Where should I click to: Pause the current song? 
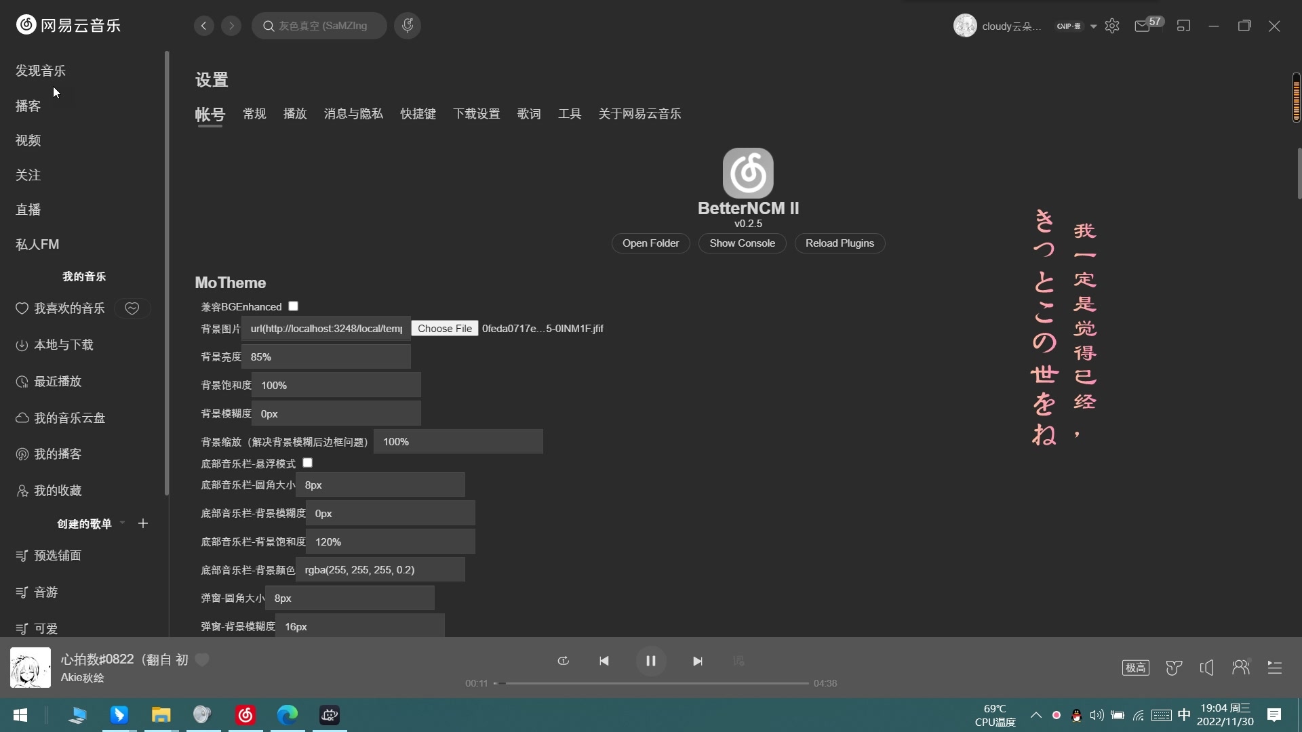tap(650, 661)
